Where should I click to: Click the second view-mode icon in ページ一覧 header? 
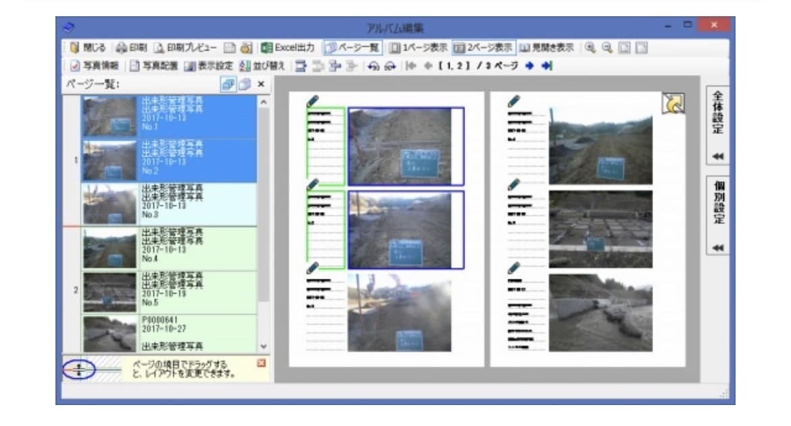click(x=245, y=84)
